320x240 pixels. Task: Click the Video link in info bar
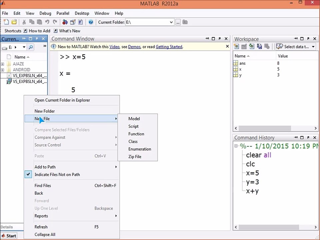tap(114, 47)
